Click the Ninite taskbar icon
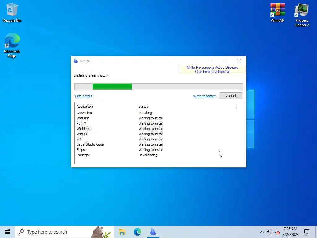 pyautogui.click(x=153, y=232)
